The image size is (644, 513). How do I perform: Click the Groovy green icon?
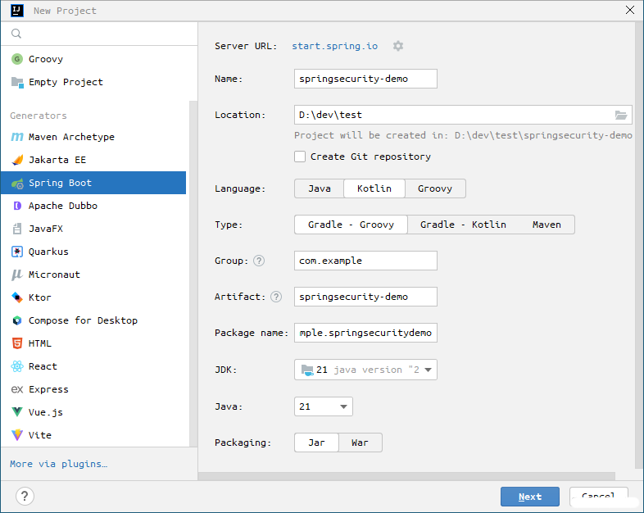[x=17, y=59]
